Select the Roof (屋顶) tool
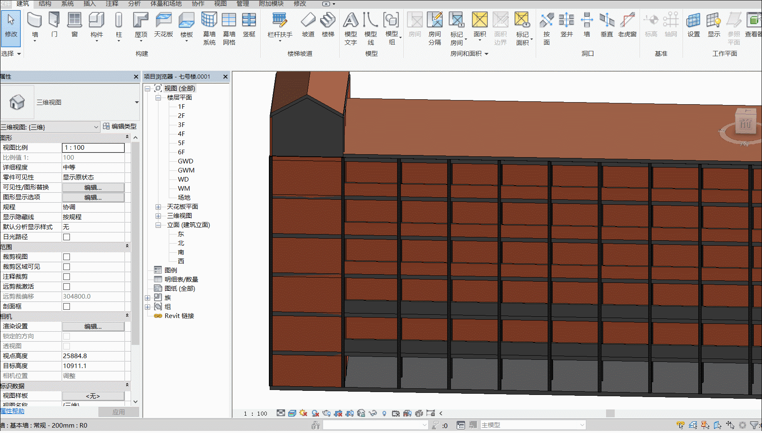Viewport: 762px width, 433px height. (x=141, y=26)
